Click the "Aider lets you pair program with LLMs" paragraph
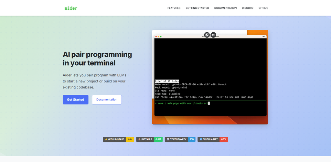 coord(94,81)
